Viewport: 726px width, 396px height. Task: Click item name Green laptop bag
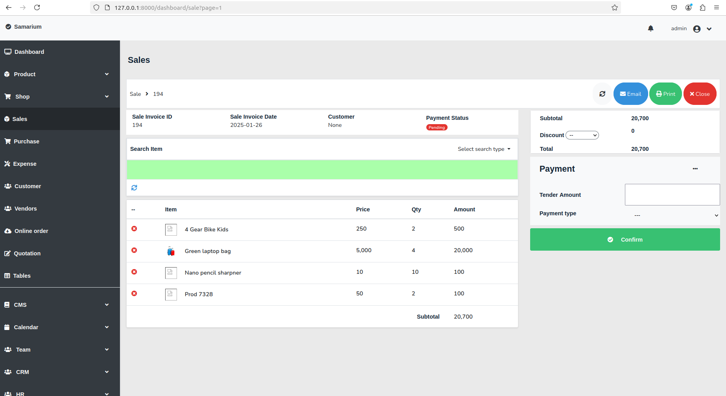pyautogui.click(x=208, y=251)
